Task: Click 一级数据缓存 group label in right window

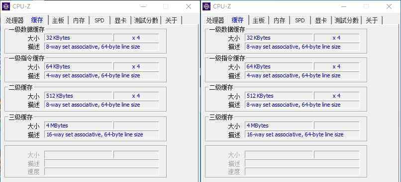Action: tap(227, 30)
